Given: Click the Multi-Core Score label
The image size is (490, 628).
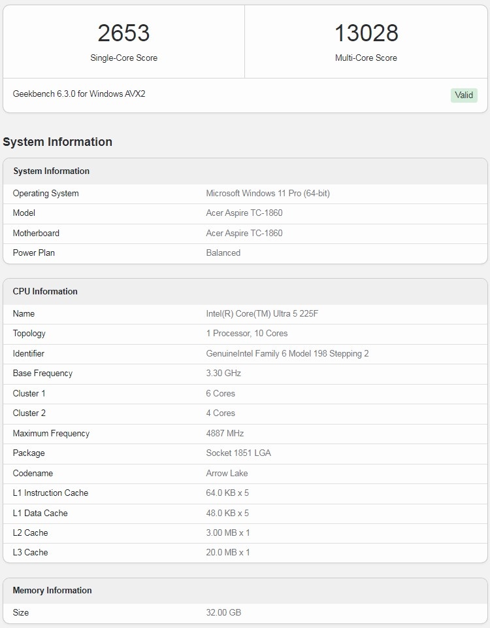Looking at the screenshot, I should pyautogui.click(x=366, y=58).
